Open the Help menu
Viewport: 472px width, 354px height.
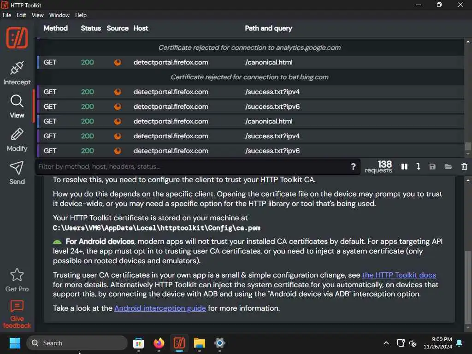pos(81,15)
